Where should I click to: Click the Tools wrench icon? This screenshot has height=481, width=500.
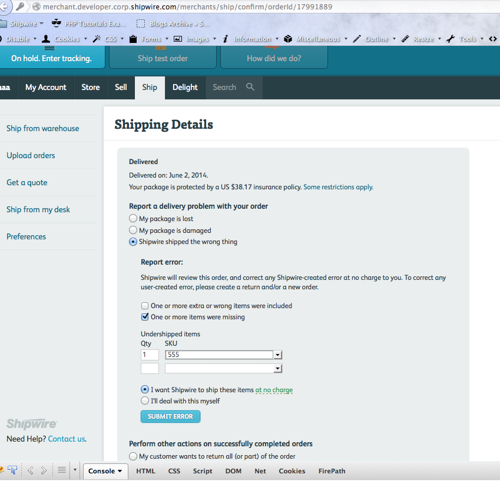[x=451, y=39]
